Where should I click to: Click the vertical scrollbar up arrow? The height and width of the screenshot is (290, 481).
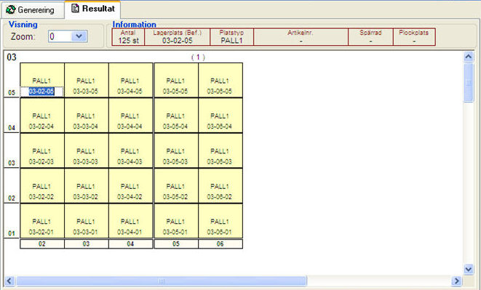coord(469,57)
